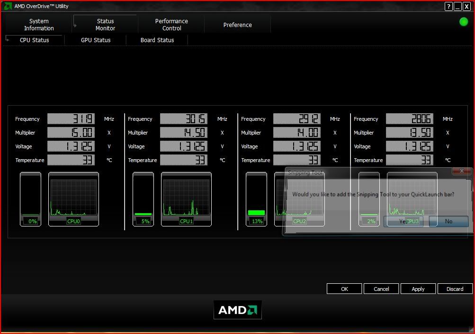This screenshot has height=334, width=475.
Task: Click the CPU2 multiplier value 14.00
Action: (x=297, y=133)
